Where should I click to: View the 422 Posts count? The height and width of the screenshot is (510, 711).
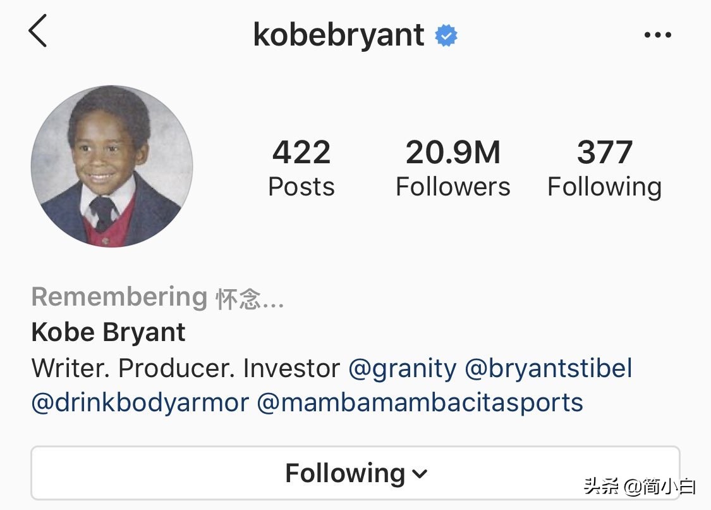(x=301, y=168)
